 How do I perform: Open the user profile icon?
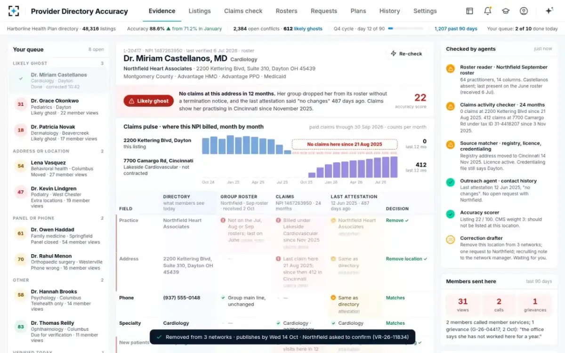point(524,11)
